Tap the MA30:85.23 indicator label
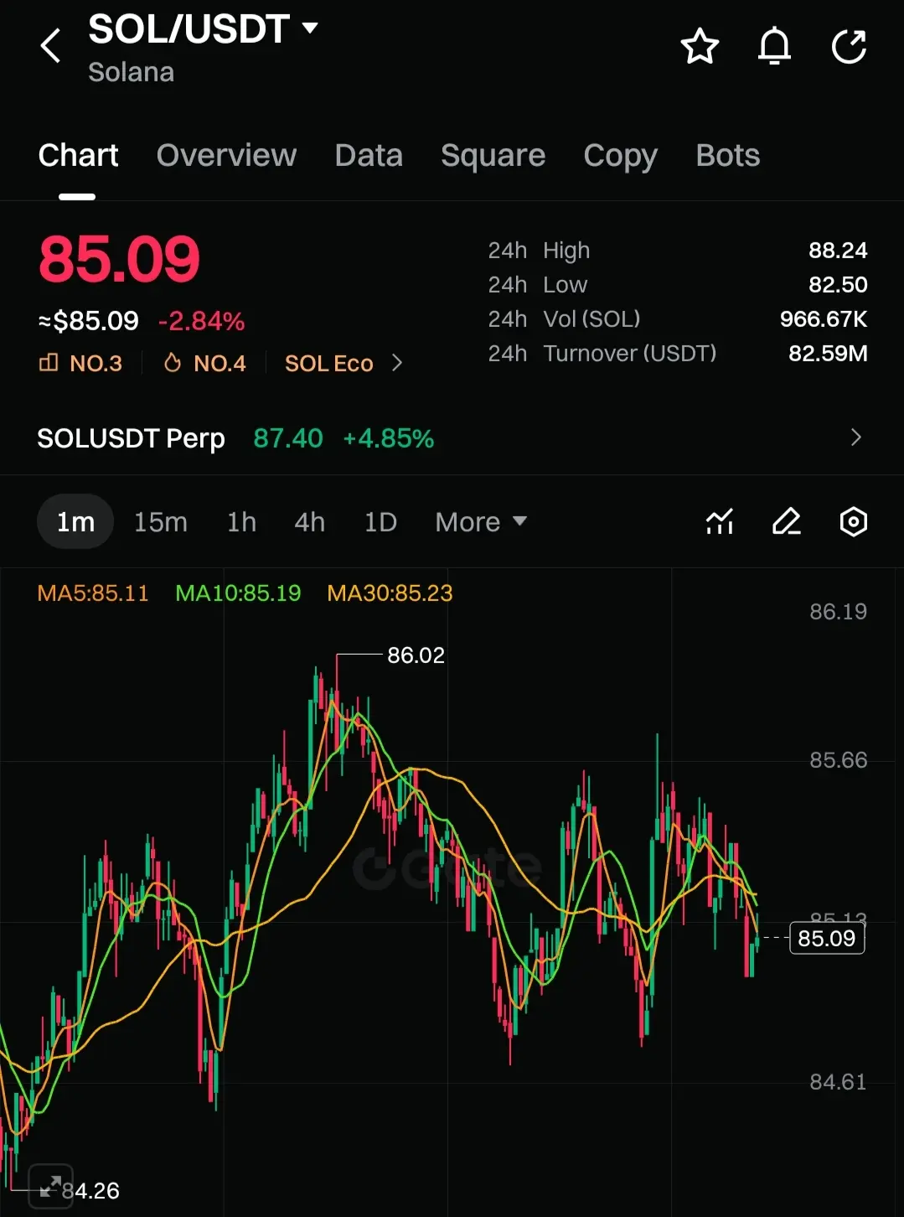This screenshot has height=1217, width=904. [390, 593]
